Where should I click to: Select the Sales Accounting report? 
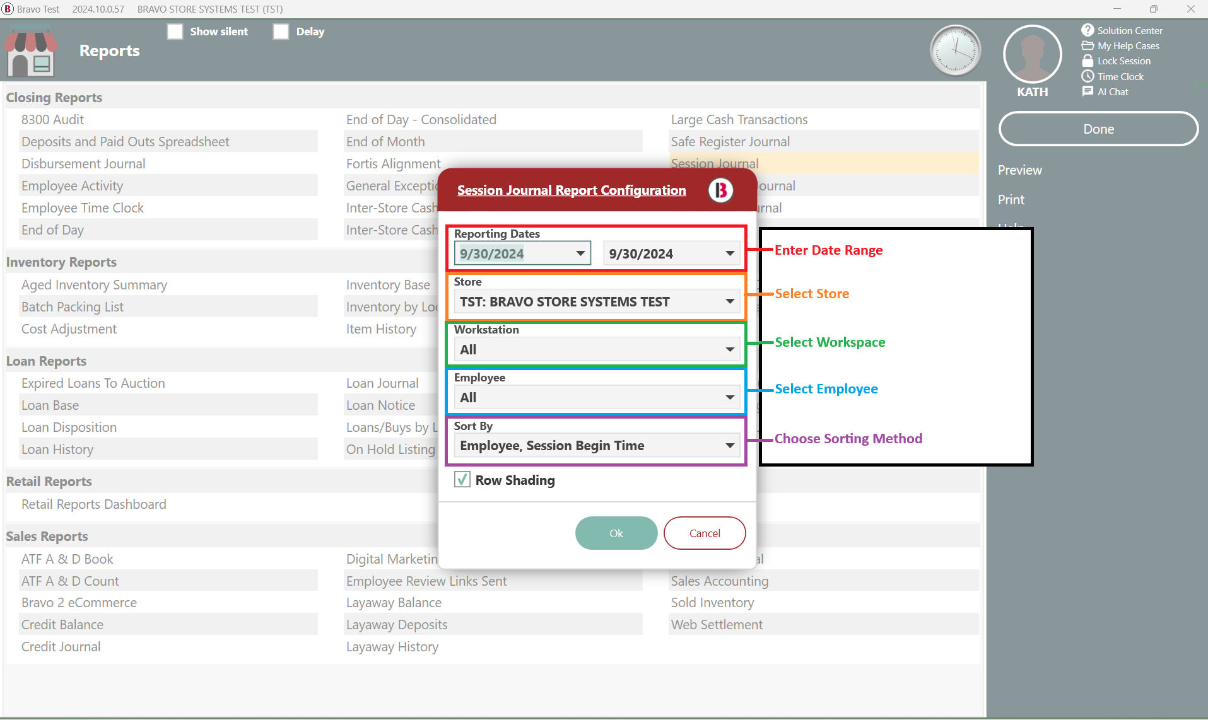(x=719, y=581)
